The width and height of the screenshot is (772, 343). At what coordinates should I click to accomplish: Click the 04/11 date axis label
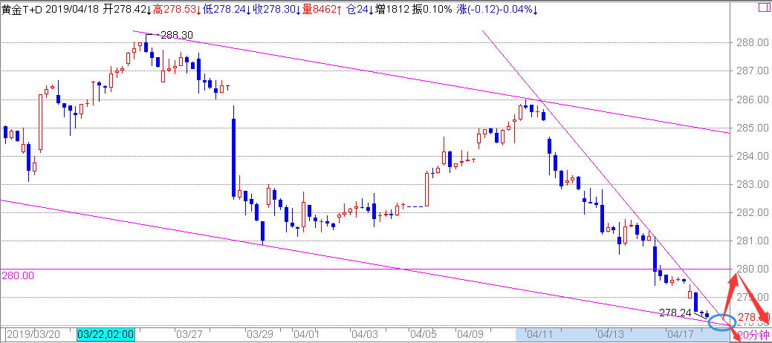point(539,335)
